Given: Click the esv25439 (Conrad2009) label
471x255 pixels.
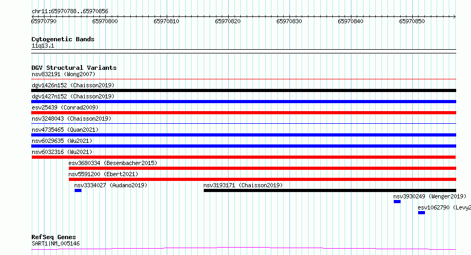Looking at the screenshot, I should pos(65,107).
